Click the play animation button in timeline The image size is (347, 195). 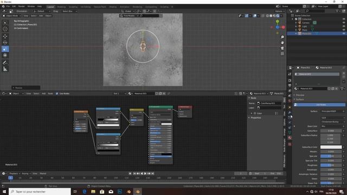(x=145, y=173)
